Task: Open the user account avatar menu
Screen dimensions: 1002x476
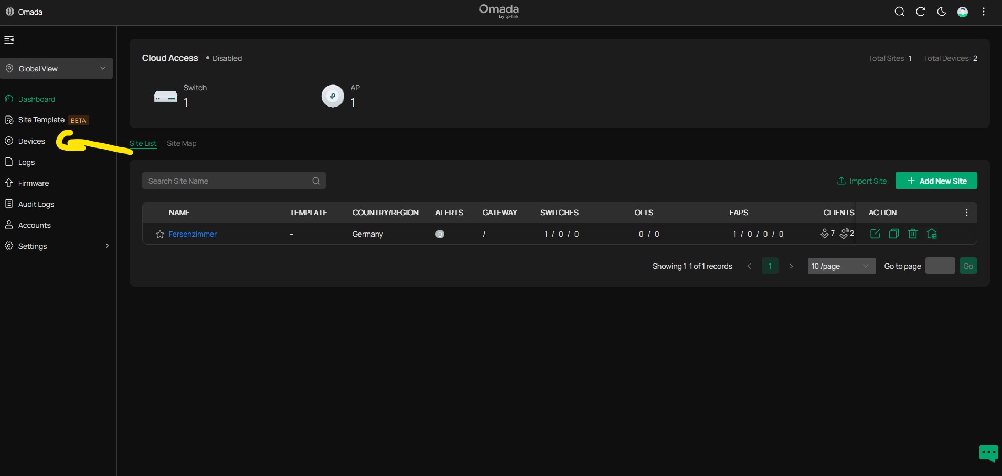Action: coord(962,12)
